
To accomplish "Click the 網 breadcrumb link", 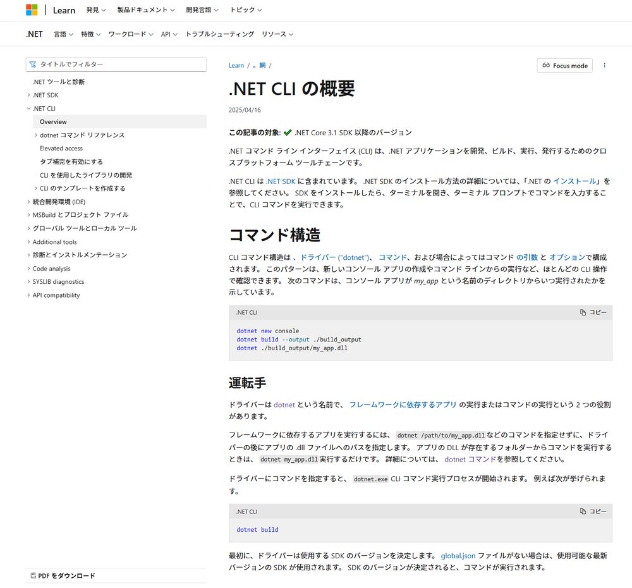I will [x=260, y=65].
